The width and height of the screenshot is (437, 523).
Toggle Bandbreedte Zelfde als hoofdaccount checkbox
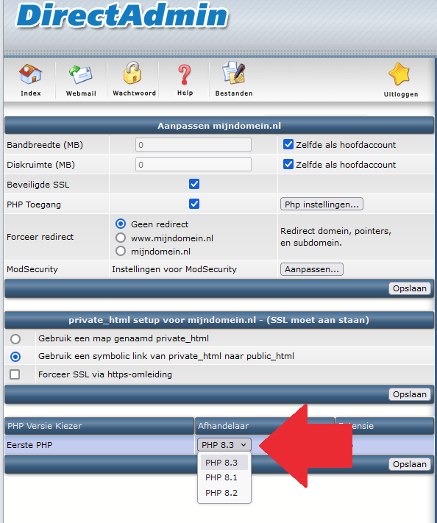pyautogui.click(x=288, y=145)
